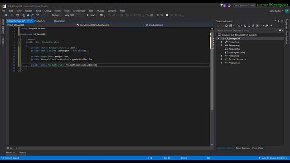Click the Save icon in the toolbar
290x163 pixels.
pyautogui.click(x=28, y=15)
